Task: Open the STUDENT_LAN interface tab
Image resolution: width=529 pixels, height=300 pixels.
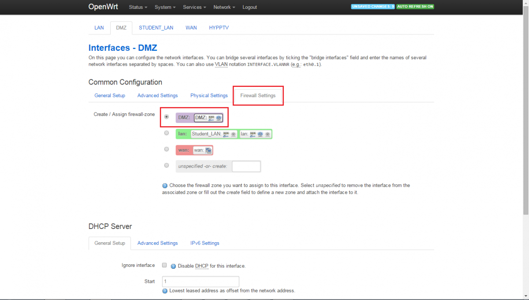Action: (156, 27)
